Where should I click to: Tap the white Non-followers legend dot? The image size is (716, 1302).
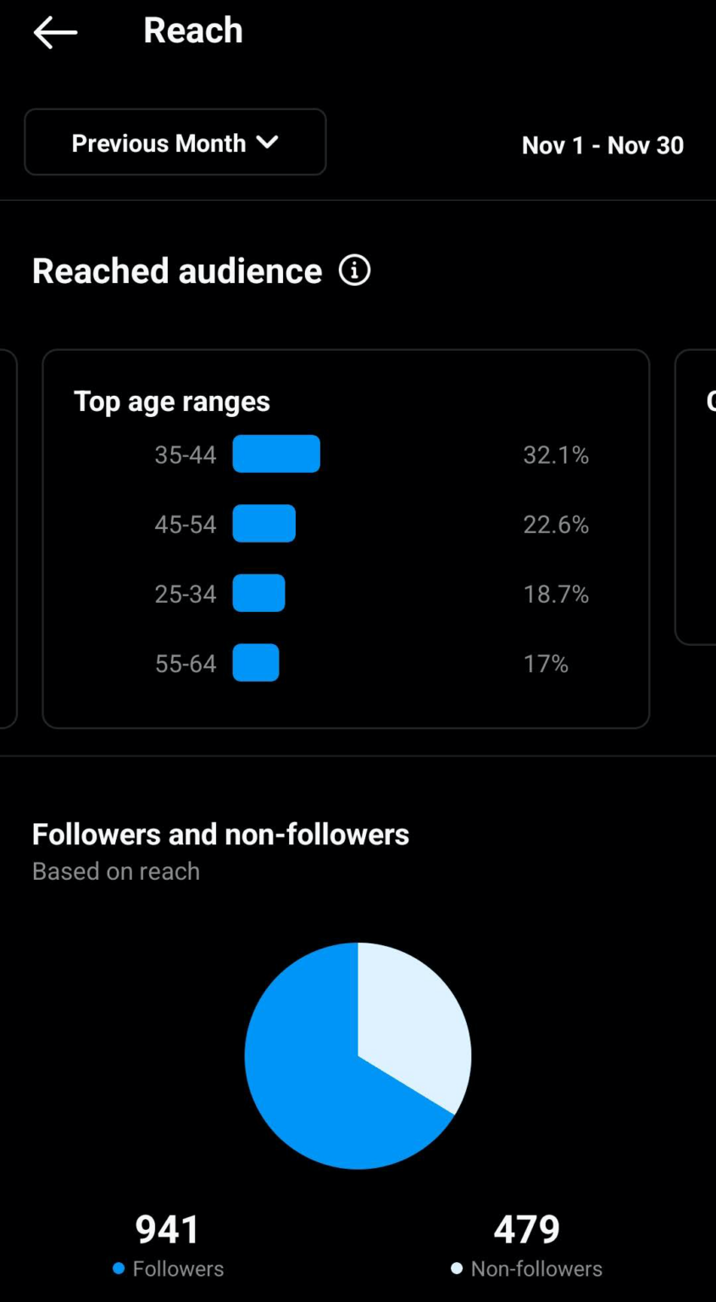[x=457, y=1268]
